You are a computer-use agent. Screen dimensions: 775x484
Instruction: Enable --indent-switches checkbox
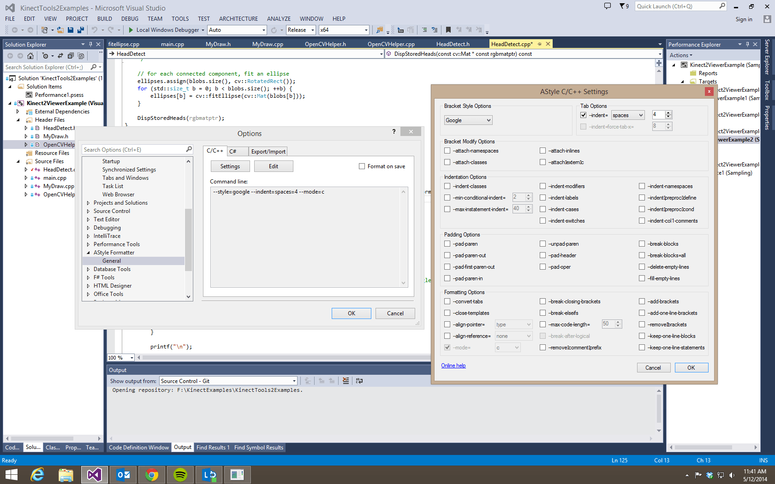point(543,221)
